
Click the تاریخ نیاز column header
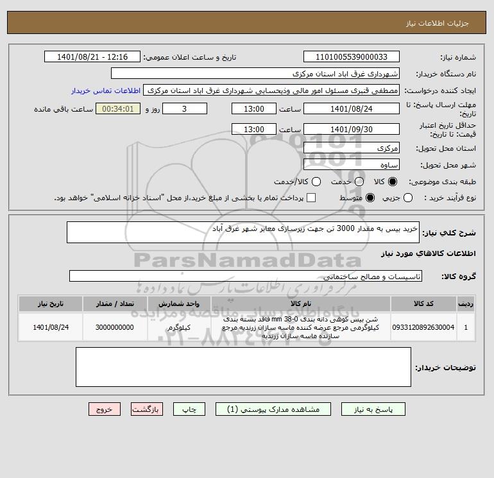[51, 303]
